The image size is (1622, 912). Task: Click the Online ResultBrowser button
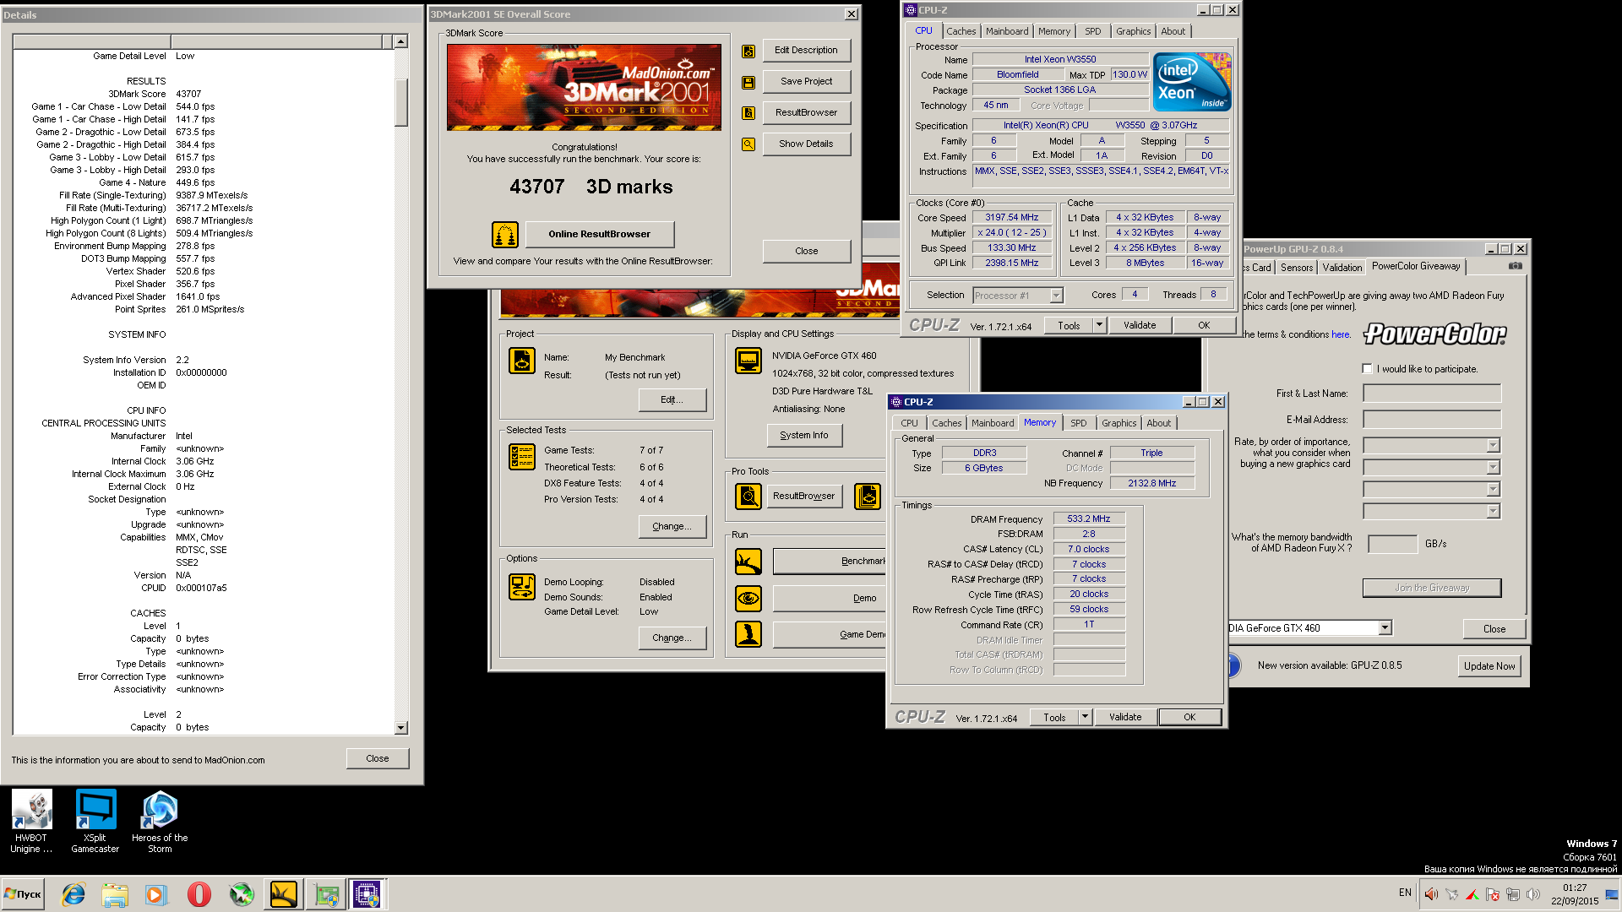click(600, 235)
